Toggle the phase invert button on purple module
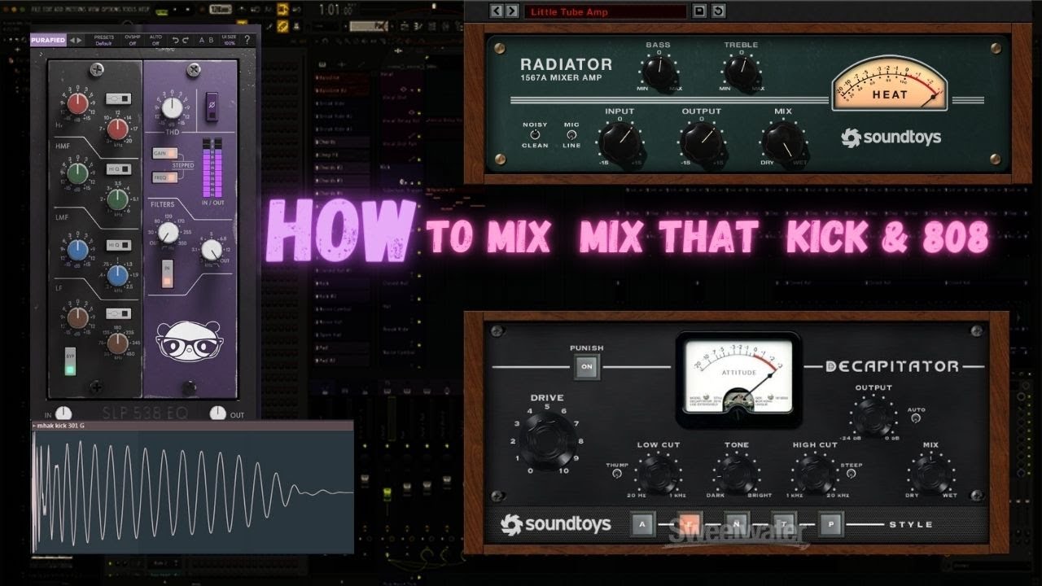1042x586 pixels. pos(211,106)
